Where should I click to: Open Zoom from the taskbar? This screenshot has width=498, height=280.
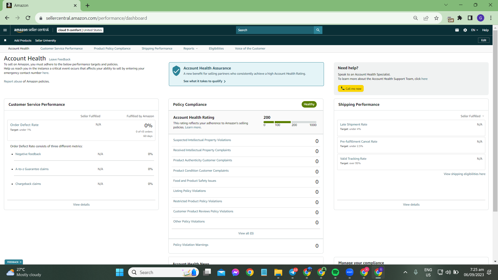click(x=350, y=272)
